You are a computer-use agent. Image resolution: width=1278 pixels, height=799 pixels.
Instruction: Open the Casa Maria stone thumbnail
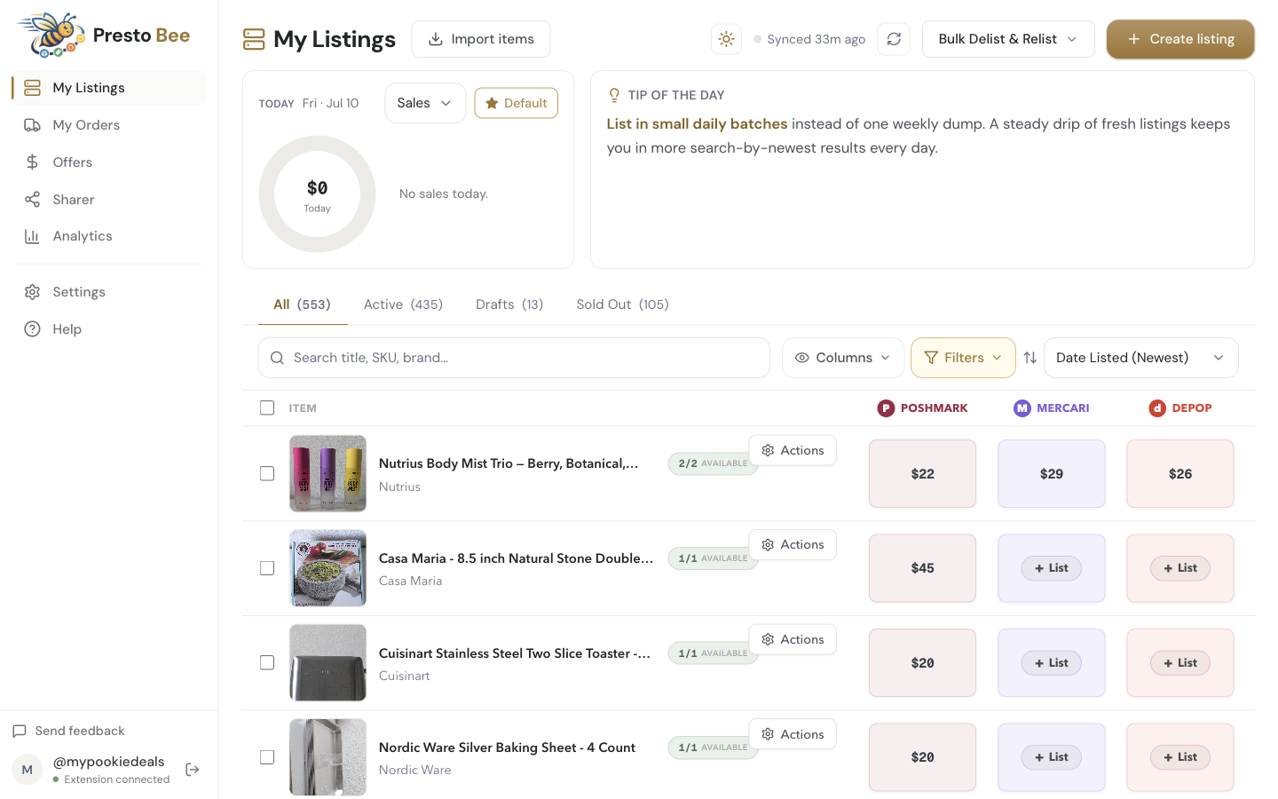pos(327,568)
